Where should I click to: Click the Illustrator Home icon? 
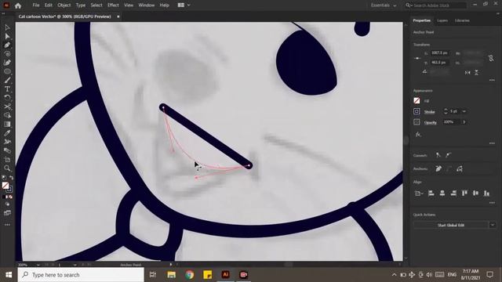18,5
